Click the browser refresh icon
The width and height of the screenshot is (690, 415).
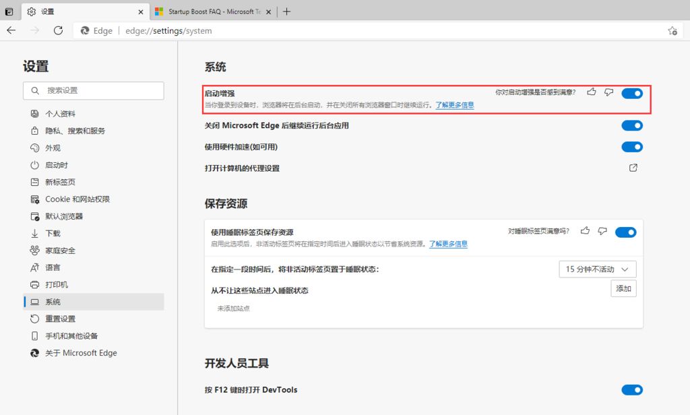pyautogui.click(x=58, y=30)
